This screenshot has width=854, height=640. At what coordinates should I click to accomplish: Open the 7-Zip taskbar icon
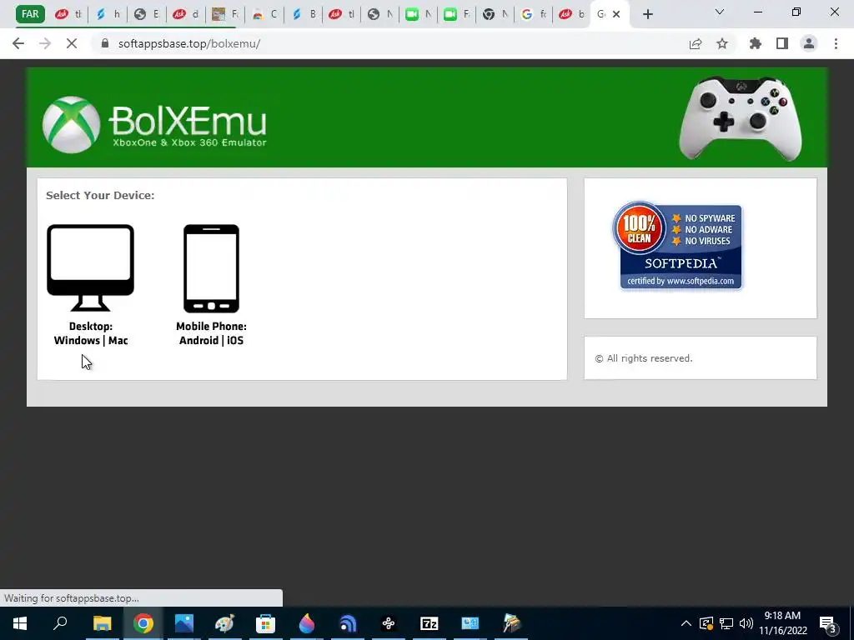tap(430, 623)
